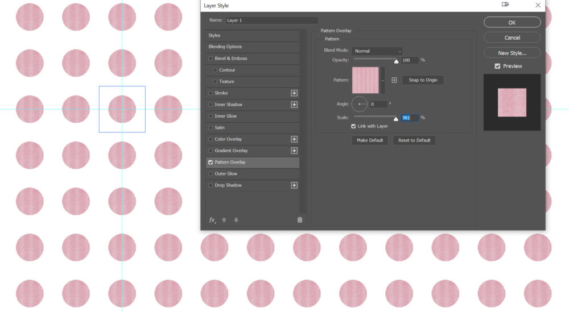Uncheck the Pattern Overlay checkbox
Image resolution: width=569 pixels, height=312 pixels.
pos(211,163)
